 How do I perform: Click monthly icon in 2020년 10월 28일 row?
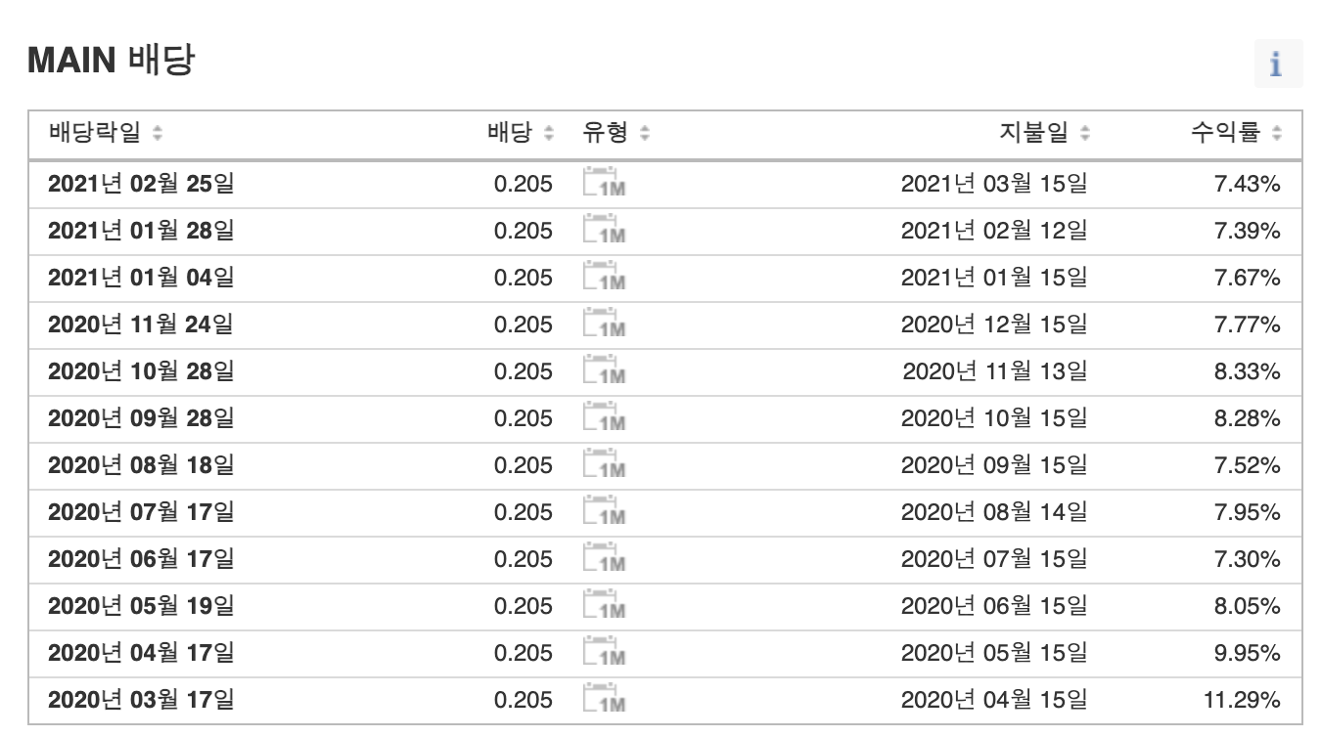pos(604,371)
